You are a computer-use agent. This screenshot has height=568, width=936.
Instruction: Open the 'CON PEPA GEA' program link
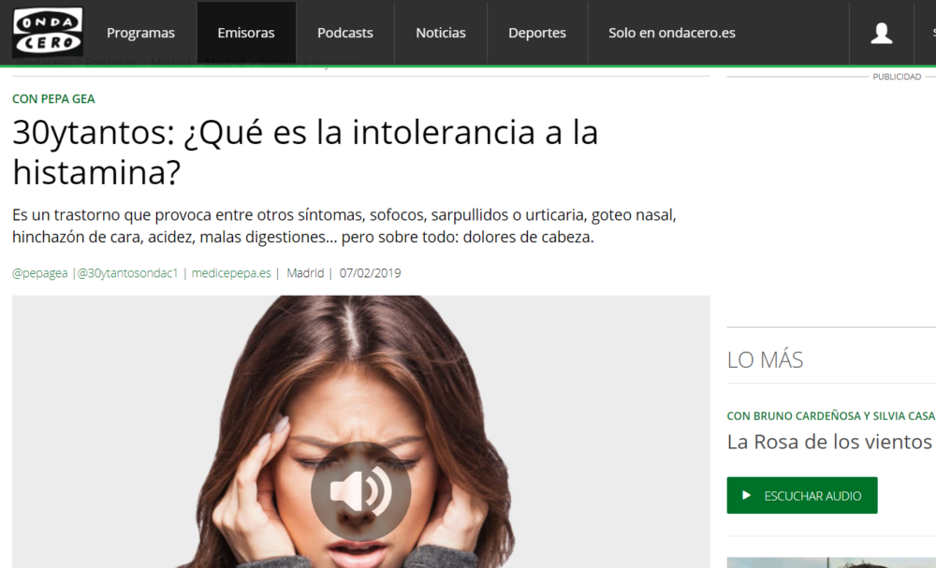pyautogui.click(x=53, y=98)
